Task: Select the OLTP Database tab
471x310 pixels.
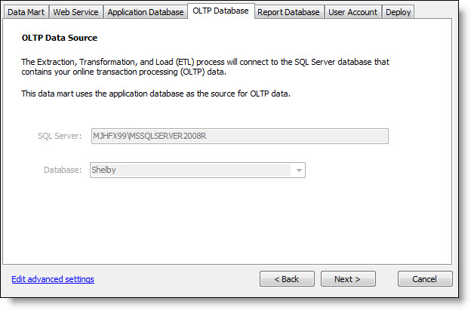Action: [220, 11]
